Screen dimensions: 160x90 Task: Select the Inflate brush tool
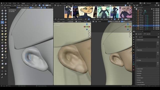point(2,19)
